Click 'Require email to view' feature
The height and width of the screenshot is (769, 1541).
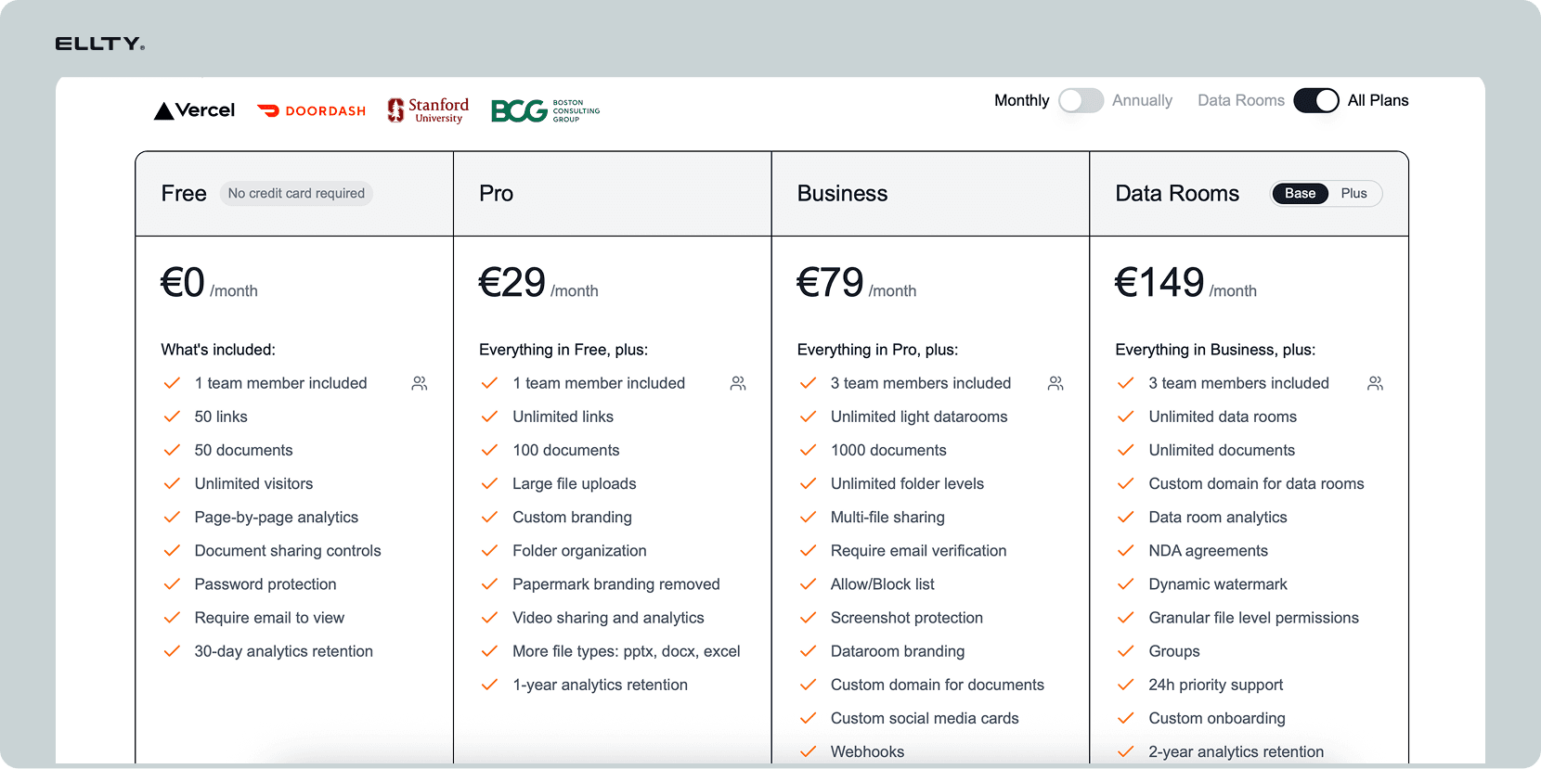tap(269, 618)
